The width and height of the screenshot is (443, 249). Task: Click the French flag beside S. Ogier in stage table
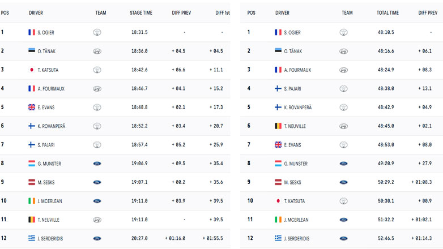click(x=32, y=33)
